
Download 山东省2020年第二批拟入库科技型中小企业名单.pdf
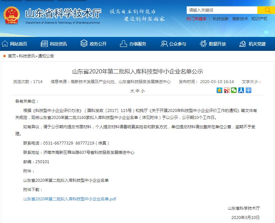click(69, 199)
